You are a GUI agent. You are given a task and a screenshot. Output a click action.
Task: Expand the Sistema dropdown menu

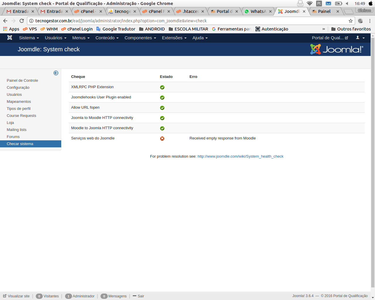(x=29, y=38)
